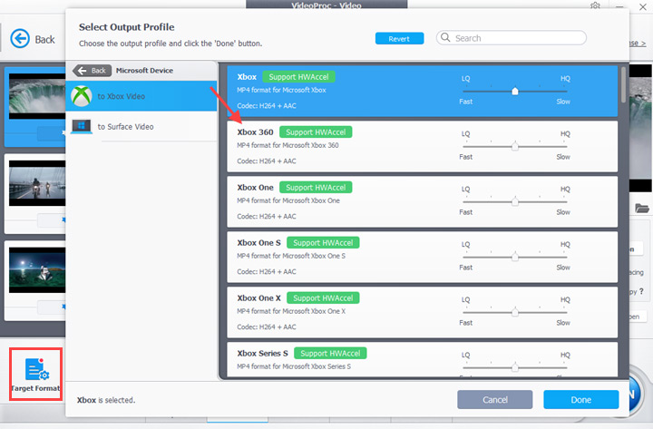Adjust the Xbox Series S quality slider
The width and height of the screenshot is (653, 429).
[x=515, y=367]
